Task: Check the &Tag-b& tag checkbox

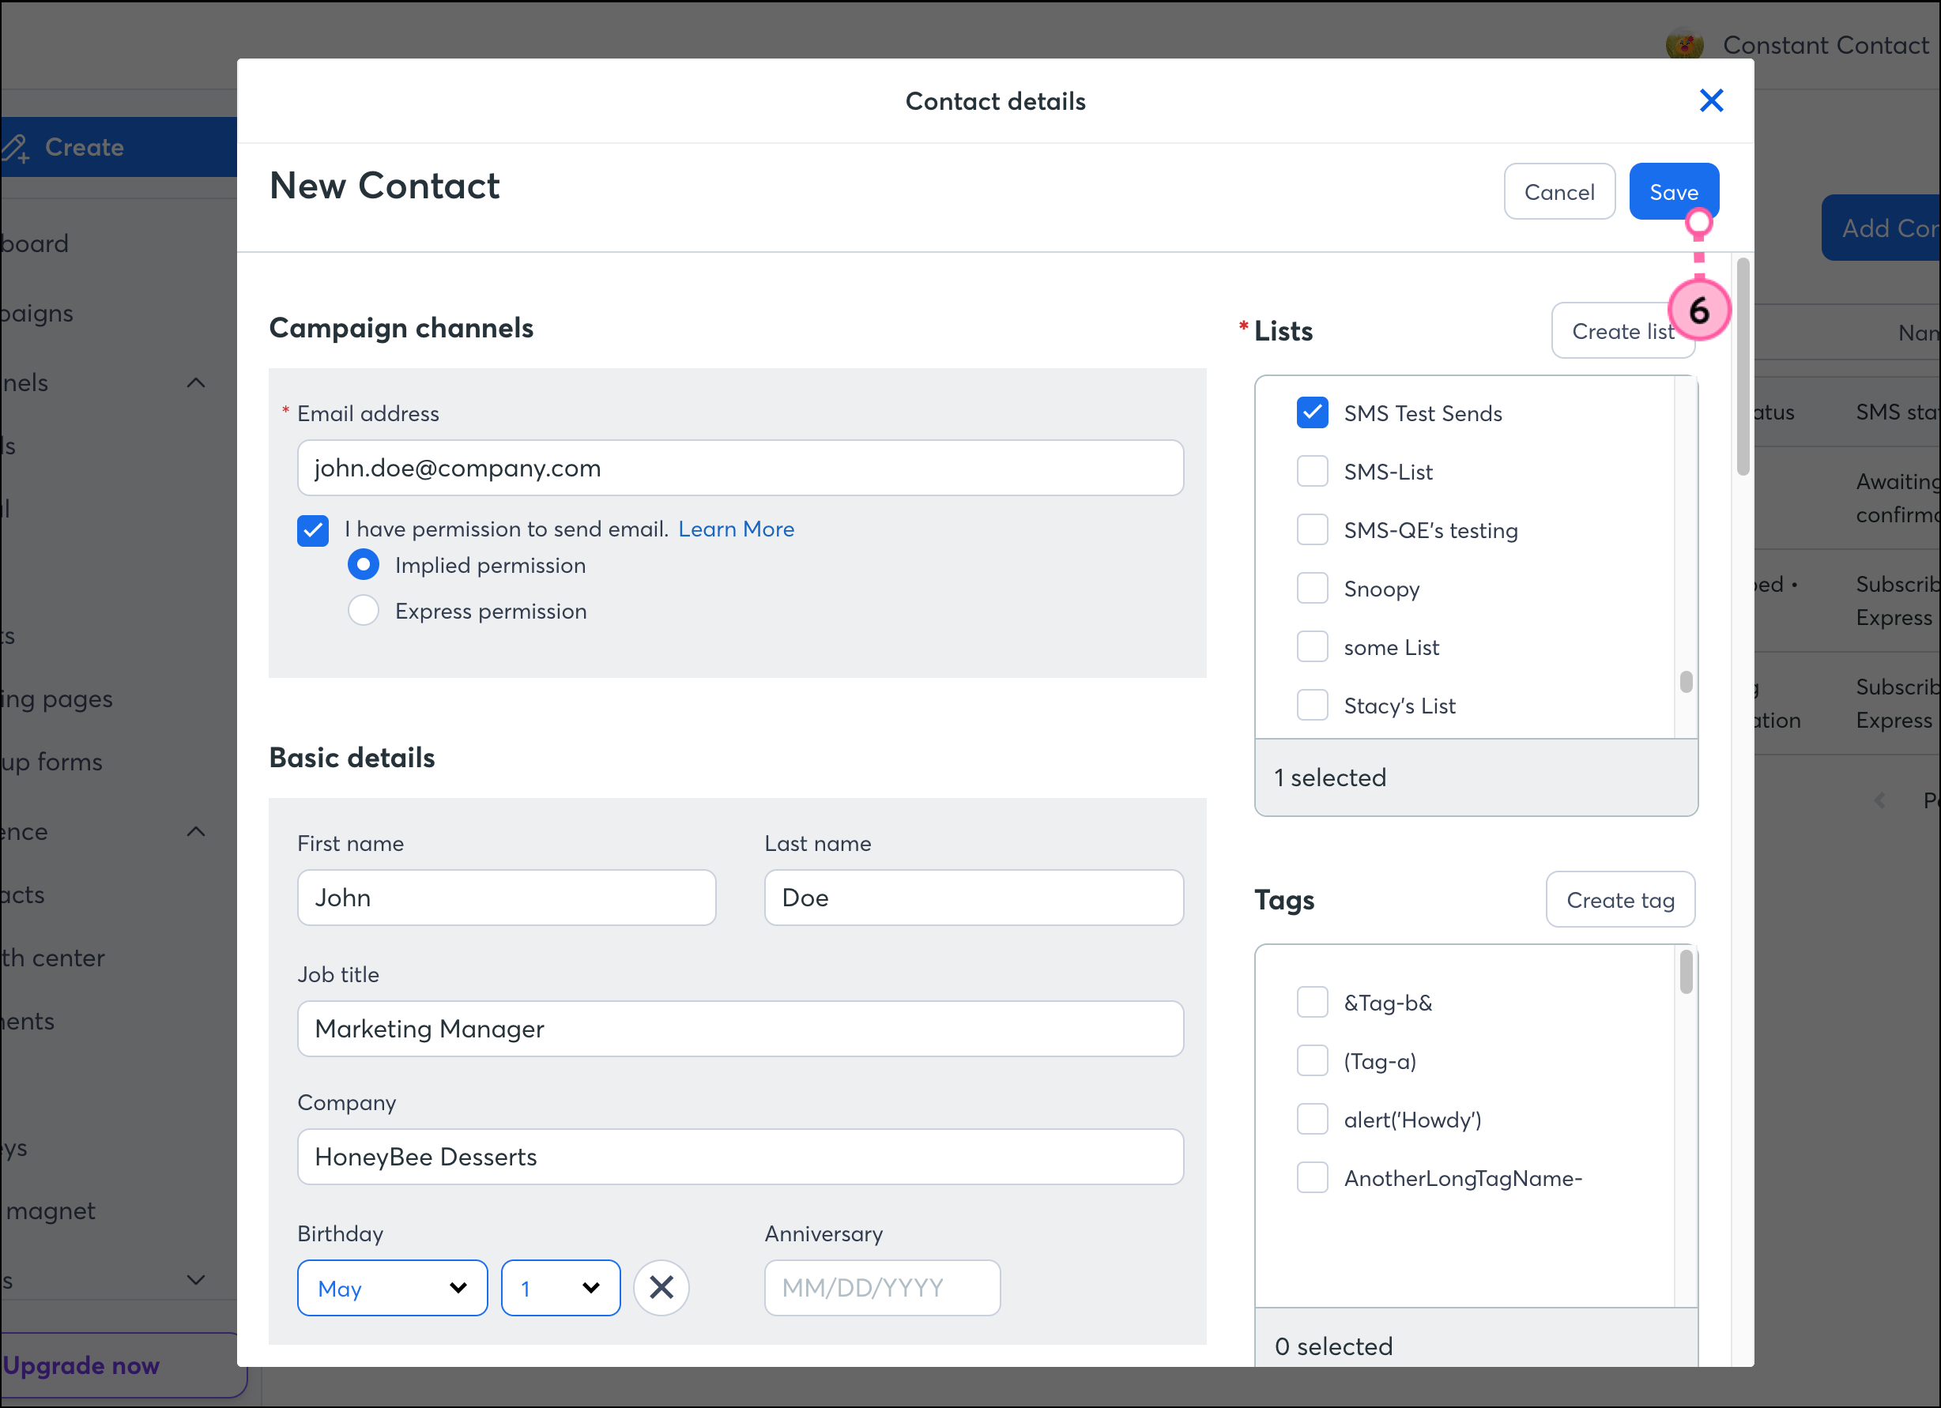Action: tap(1312, 1003)
